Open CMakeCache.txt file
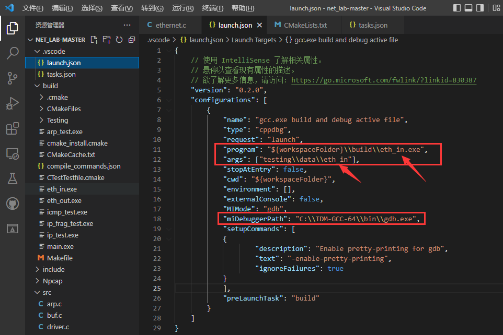This screenshot has height=335, width=503. click(x=82, y=154)
